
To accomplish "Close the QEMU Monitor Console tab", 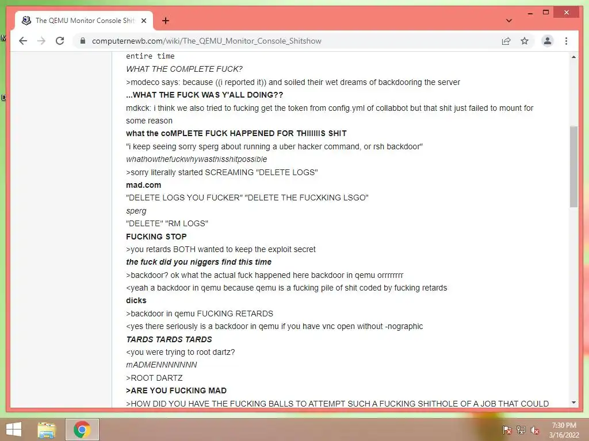I will [143, 21].
